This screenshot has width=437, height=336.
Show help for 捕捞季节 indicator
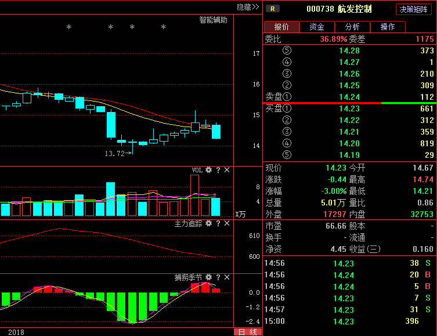point(218,277)
